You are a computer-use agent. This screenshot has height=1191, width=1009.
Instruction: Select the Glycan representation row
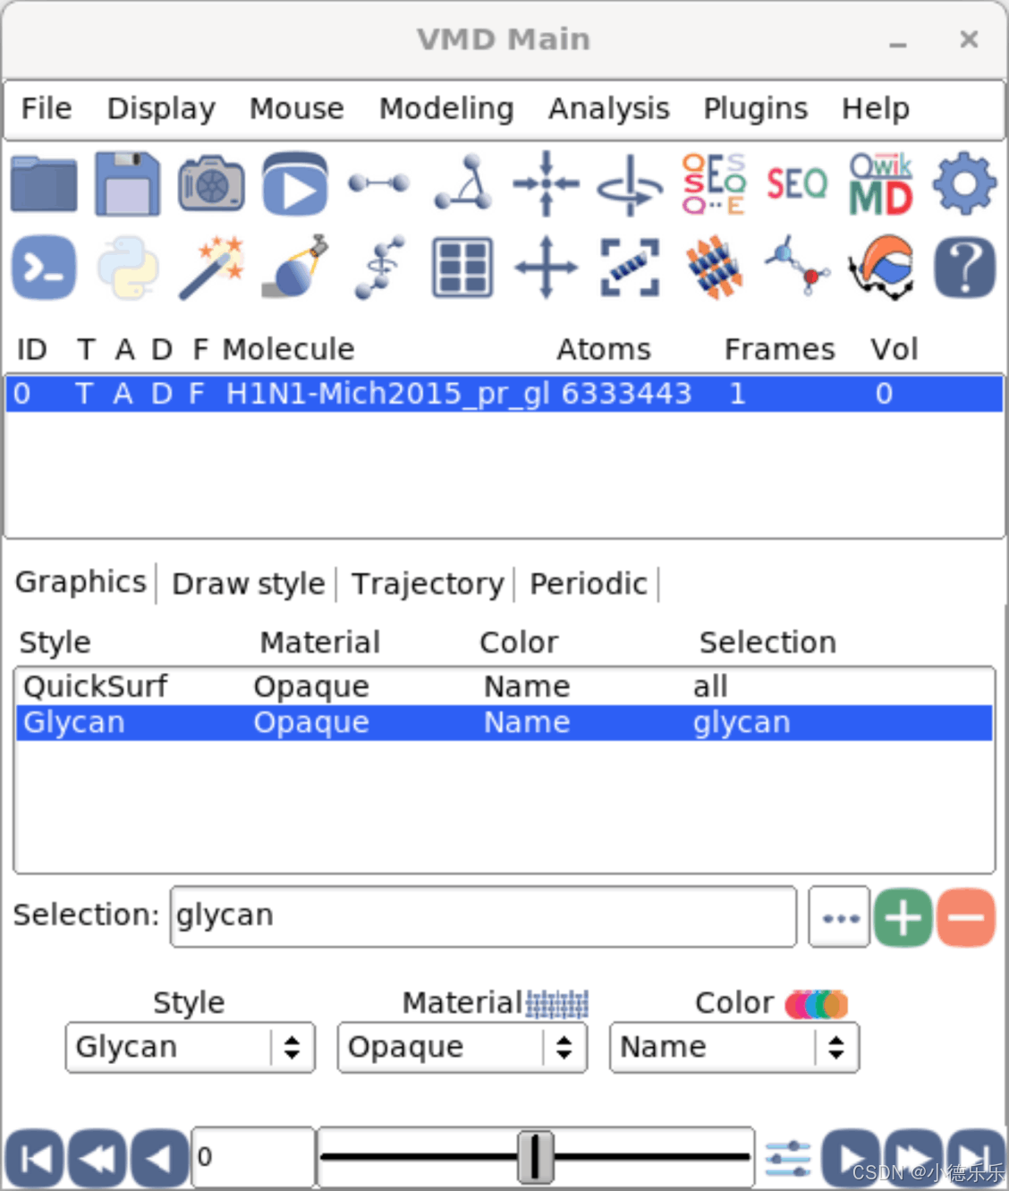tap(504, 722)
